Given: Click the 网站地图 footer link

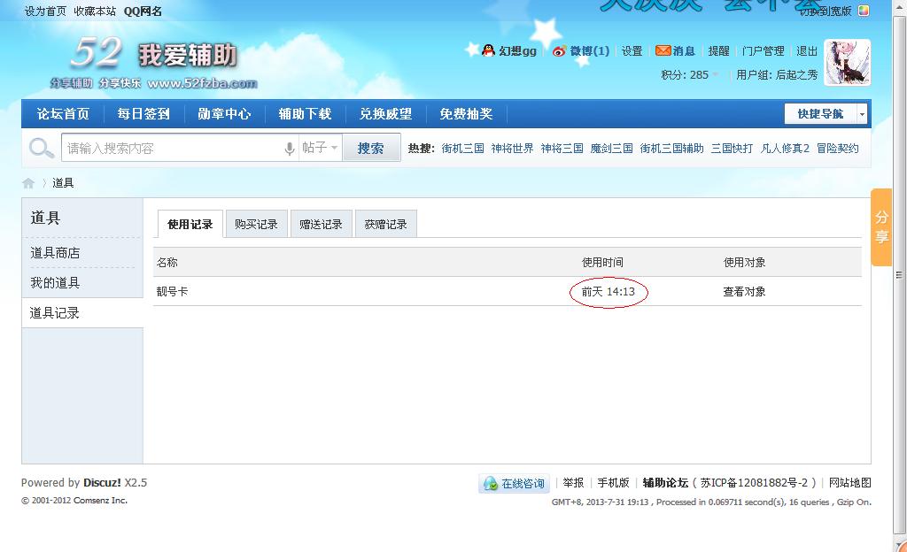Looking at the screenshot, I should click(x=849, y=483).
